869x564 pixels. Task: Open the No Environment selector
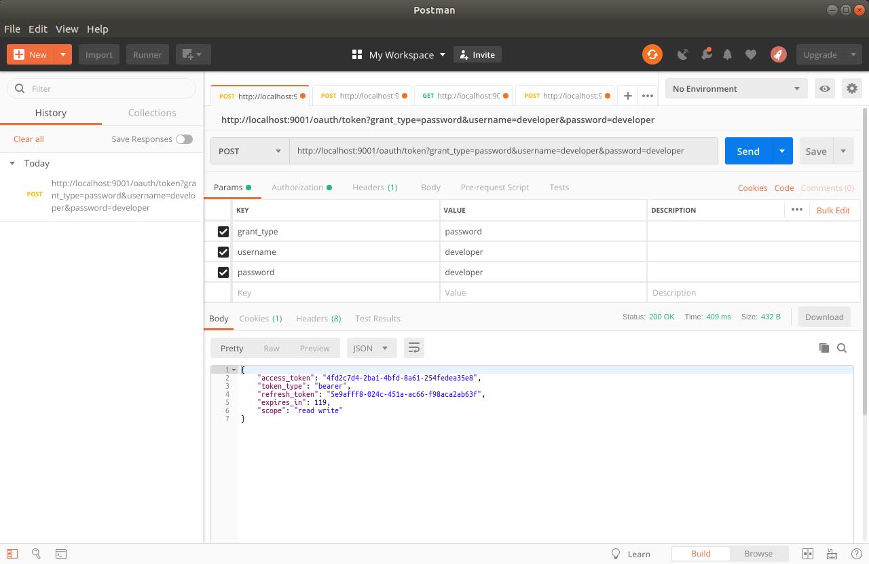(x=736, y=88)
